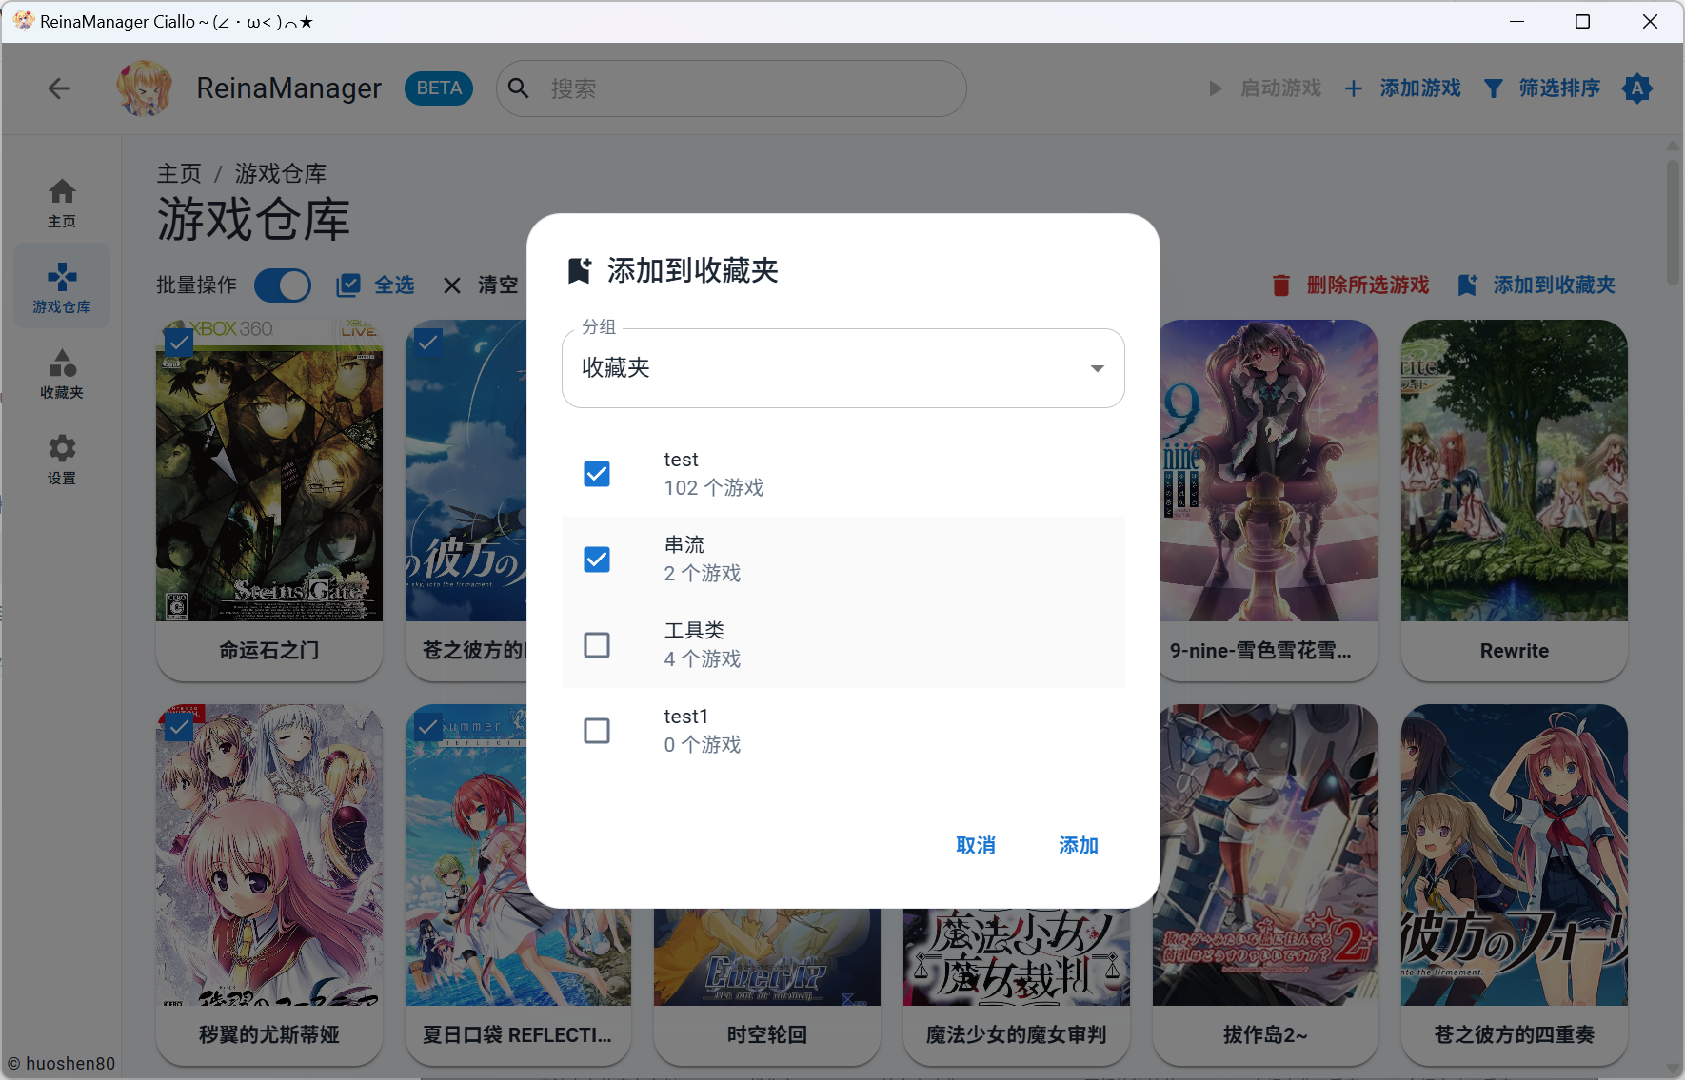Click 主页 breadcrumb link
Viewport: 1685px width, 1080px height.
179,174
